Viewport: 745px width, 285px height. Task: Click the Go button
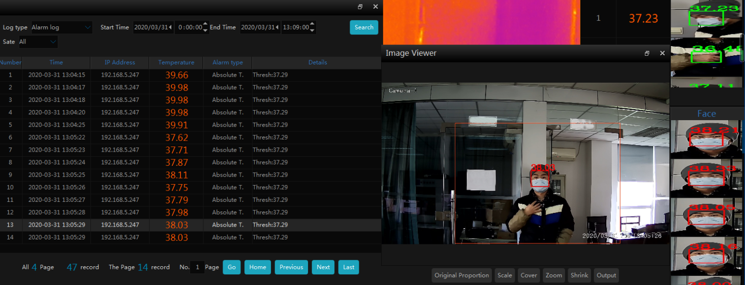coord(232,267)
